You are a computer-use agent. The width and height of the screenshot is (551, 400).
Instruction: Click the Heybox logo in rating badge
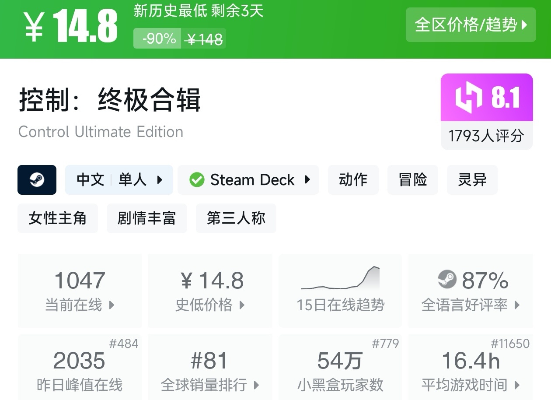tap(468, 97)
